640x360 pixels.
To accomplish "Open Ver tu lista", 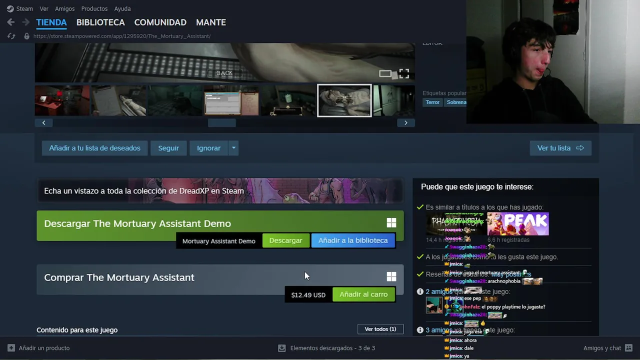I will [x=560, y=148].
